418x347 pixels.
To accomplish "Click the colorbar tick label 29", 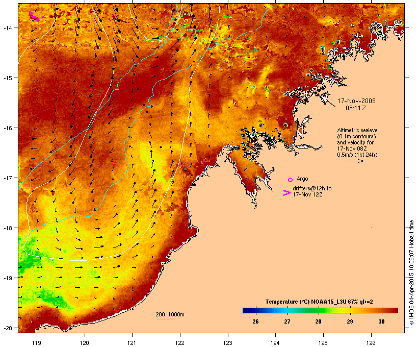I will (350, 321).
